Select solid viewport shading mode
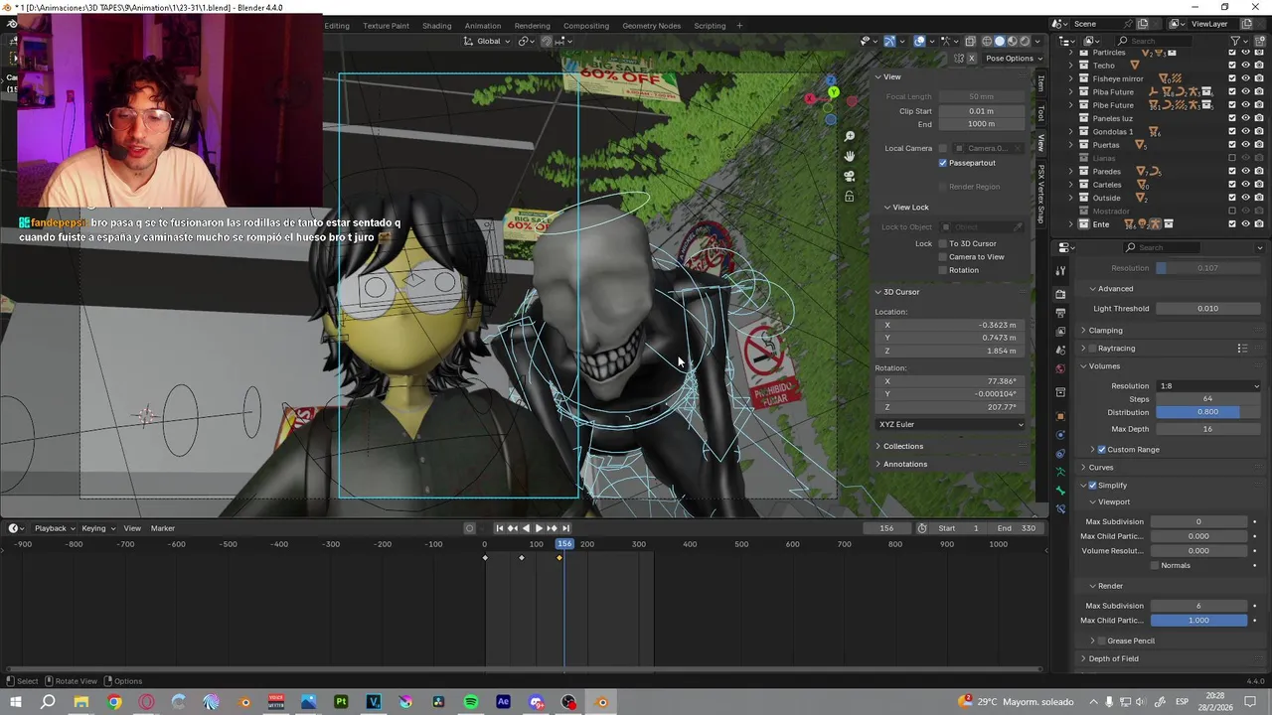Screen dimensions: 1272x715 [1000, 41]
